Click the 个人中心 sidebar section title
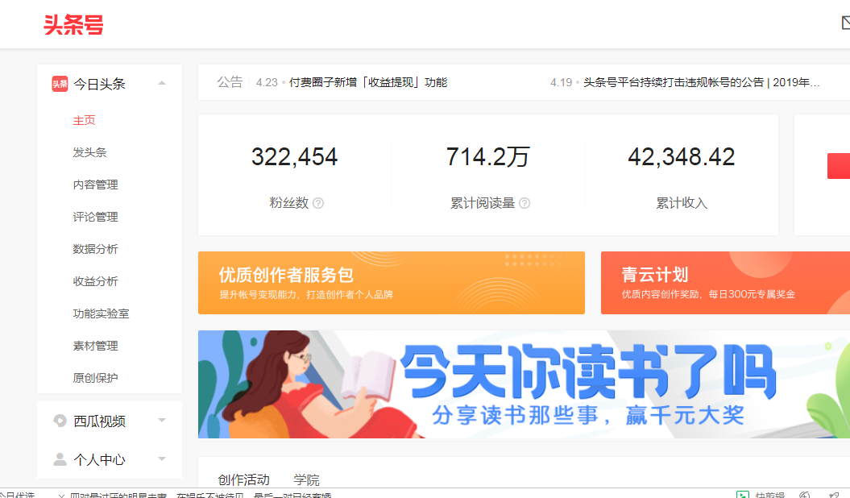 click(99, 459)
